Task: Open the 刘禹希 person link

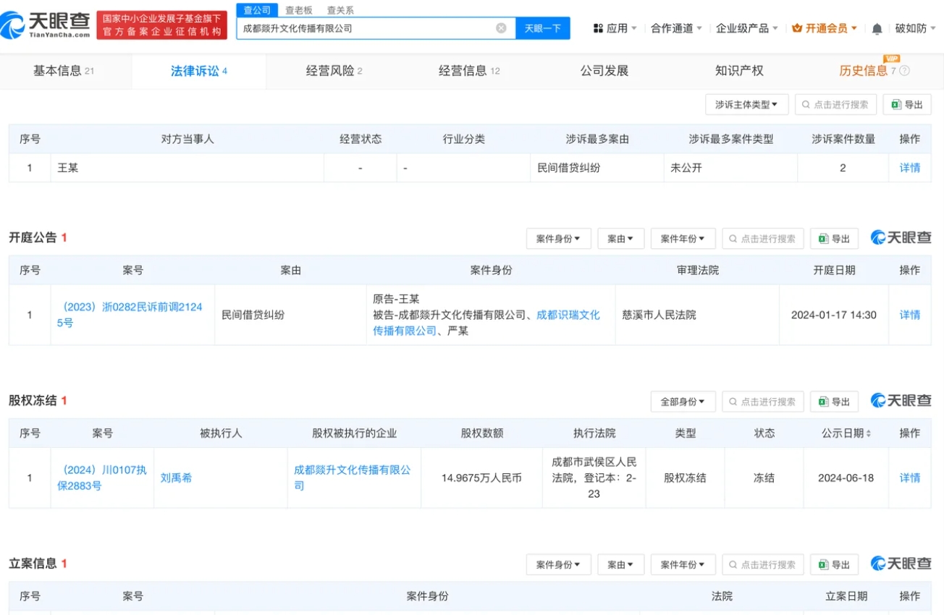Action: pos(176,478)
